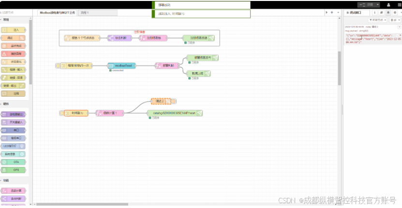Image resolution: width=402 pixels, height=208 pixels.
Task: Select the purple switch node in top group
Action: click(119, 38)
